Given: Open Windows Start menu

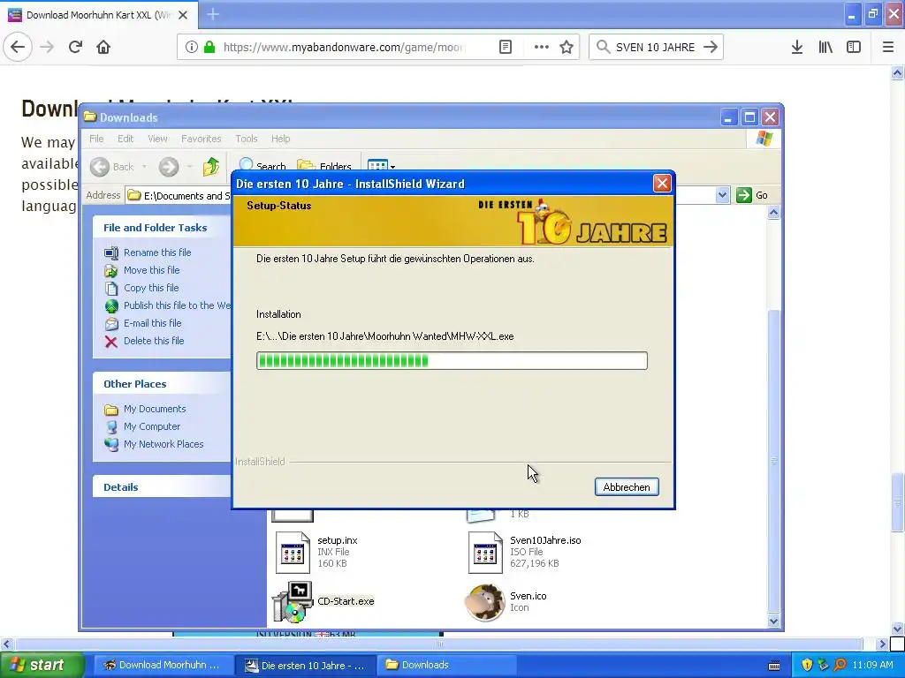Looking at the screenshot, I should coord(42,665).
